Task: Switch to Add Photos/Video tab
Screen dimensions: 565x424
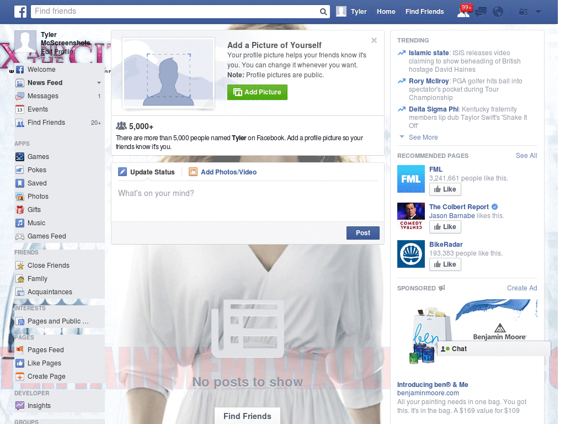Action: (223, 172)
